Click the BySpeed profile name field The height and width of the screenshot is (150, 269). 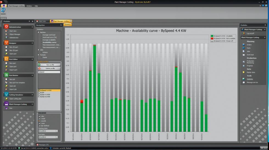(x=49, y=72)
